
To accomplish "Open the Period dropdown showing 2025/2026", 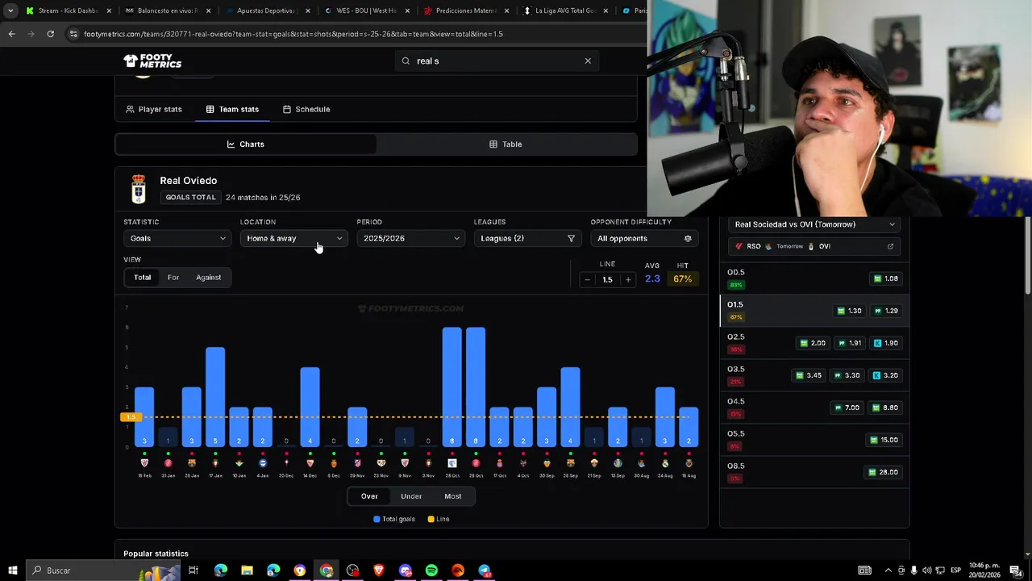I will (x=411, y=238).
